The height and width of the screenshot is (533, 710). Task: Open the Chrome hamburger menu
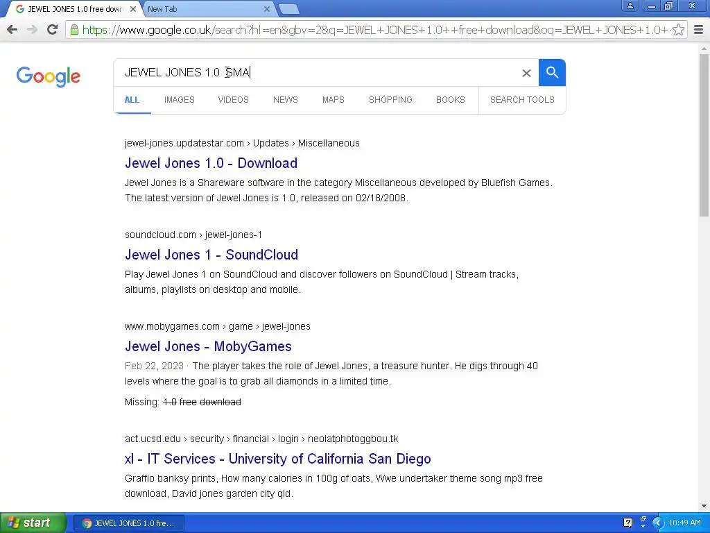(699, 30)
